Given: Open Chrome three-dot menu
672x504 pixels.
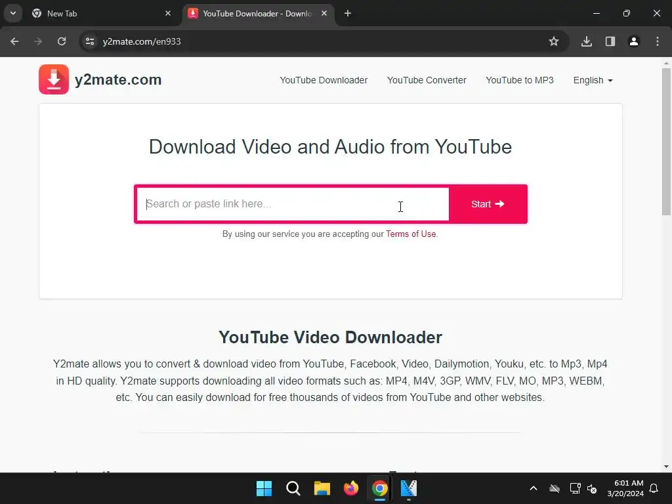Looking at the screenshot, I should (x=658, y=41).
